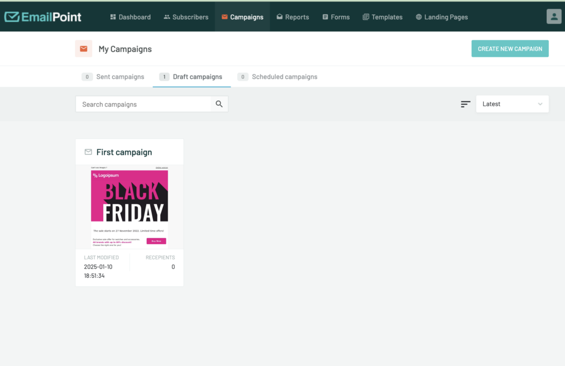565x366 pixels.
Task: Open the user profile avatar icon
Action: pyautogui.click(x=553, y=17)
